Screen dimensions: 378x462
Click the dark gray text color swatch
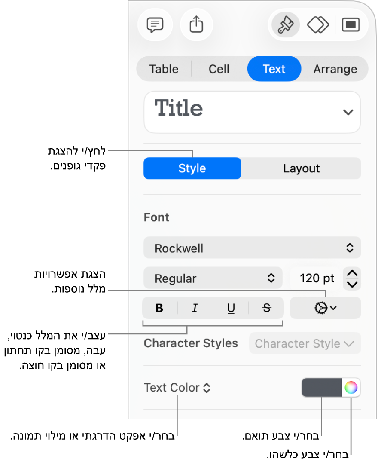coord(322,388)
